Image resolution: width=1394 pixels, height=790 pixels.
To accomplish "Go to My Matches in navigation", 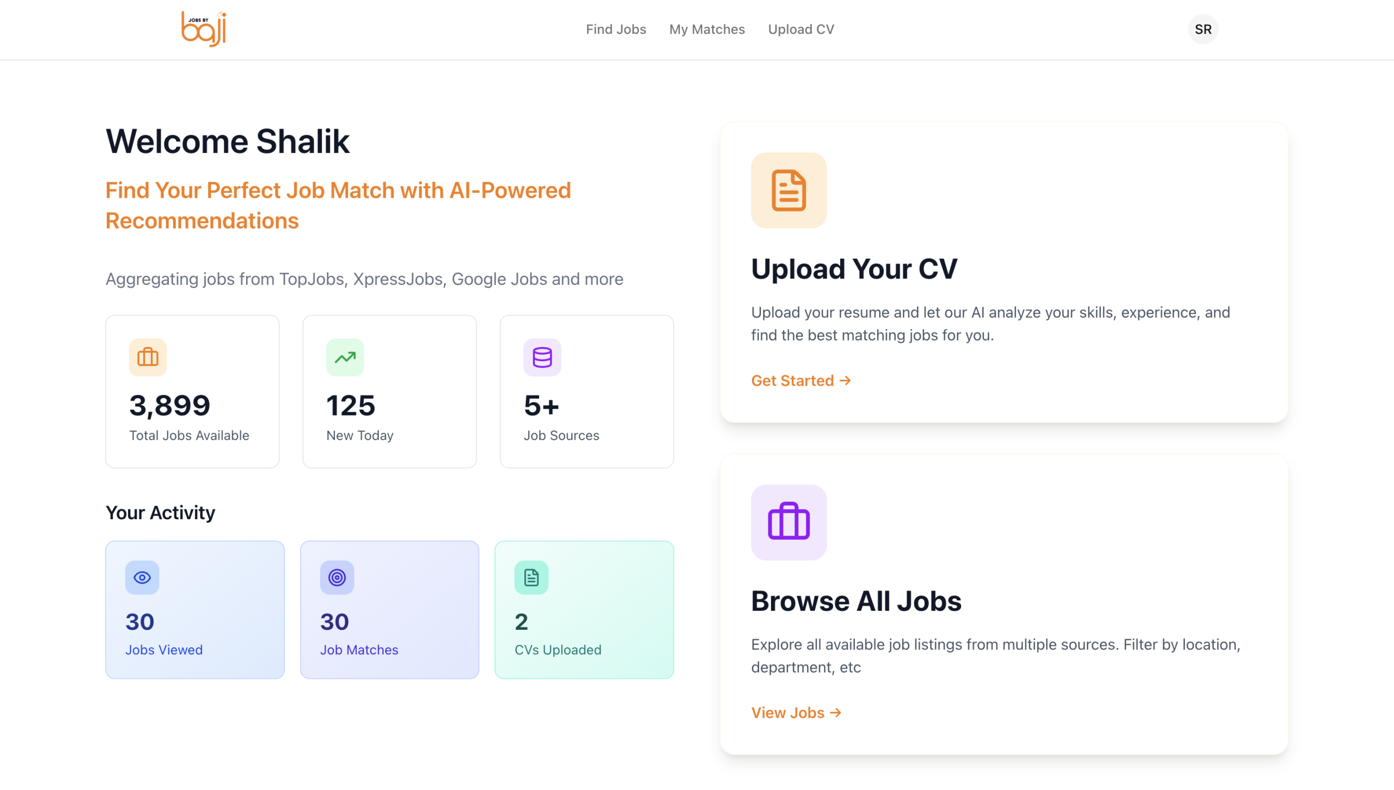I will pyautogui.click(x=707, y=29).
